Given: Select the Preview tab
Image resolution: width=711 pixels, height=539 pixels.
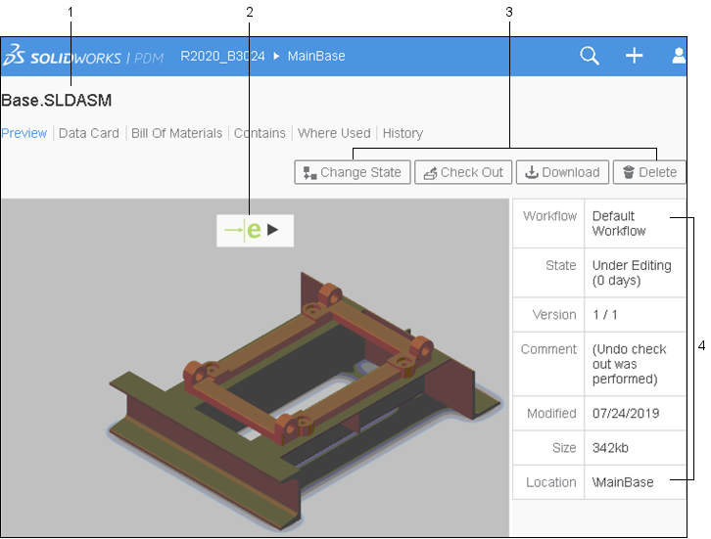Looking at the screenshot, I should 24,133.
